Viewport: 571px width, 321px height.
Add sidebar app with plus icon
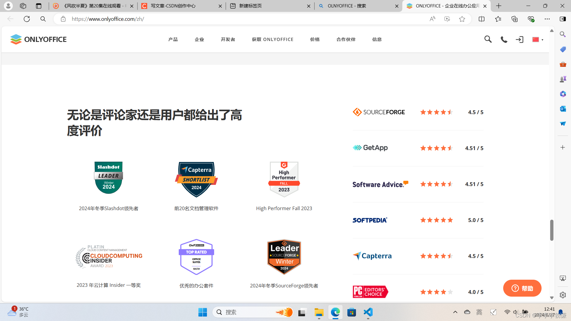563,147
